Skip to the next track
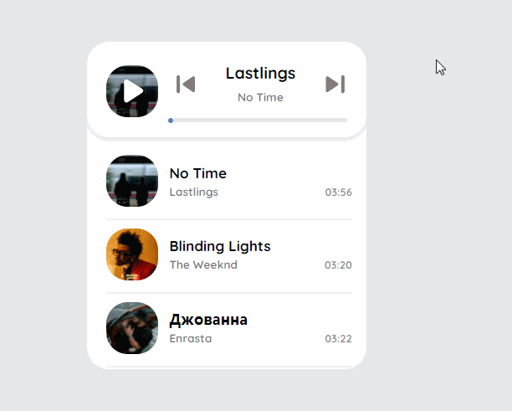512x411 pixels. (x=335, y=85)
